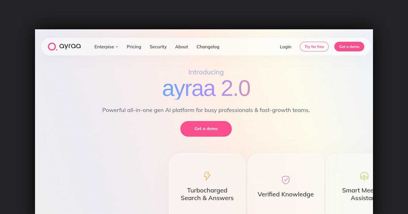This screenshot has height=214, width=408.
Task: Click Get a demo in the navbar
Action: (x=349, y=47)
